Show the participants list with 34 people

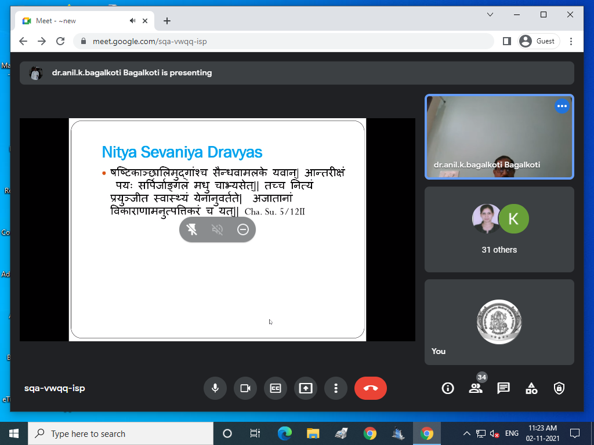pyautogui.click(x=476, y=388)
